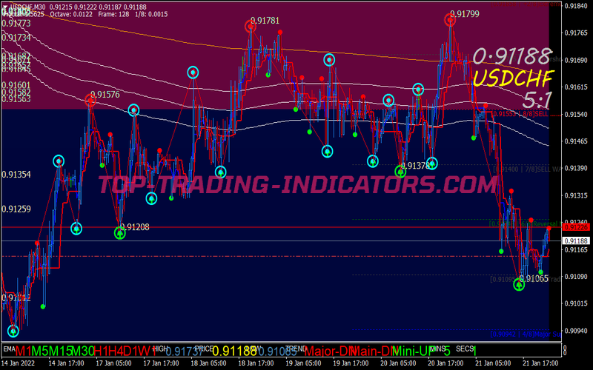This screenshot has height=370, width=593.
Task: Click the swing label 0.91576
Action: [x=105, y=95]
